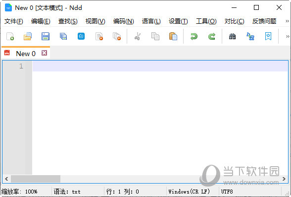This screenshot has width=291, height=197.
Task: Minimize the Ndd window
Action: pos(234,7)
